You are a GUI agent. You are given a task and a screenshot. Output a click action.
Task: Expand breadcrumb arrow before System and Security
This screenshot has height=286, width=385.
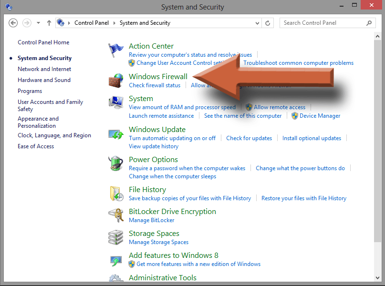coord(114,23)
